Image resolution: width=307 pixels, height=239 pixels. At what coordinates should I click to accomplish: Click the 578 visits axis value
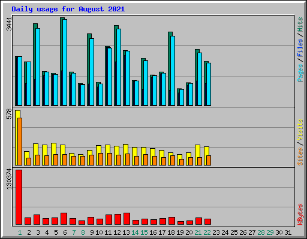(9, 114)
